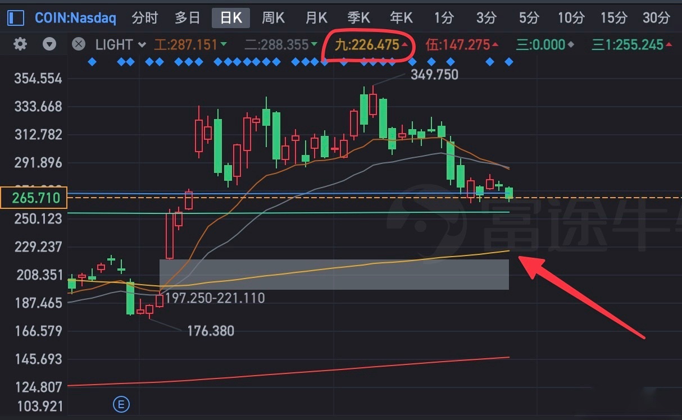The width and height of the screenshot is (682, 420).
Task: Switch to 3分 three-minute chart
Action: coord(487,18)
